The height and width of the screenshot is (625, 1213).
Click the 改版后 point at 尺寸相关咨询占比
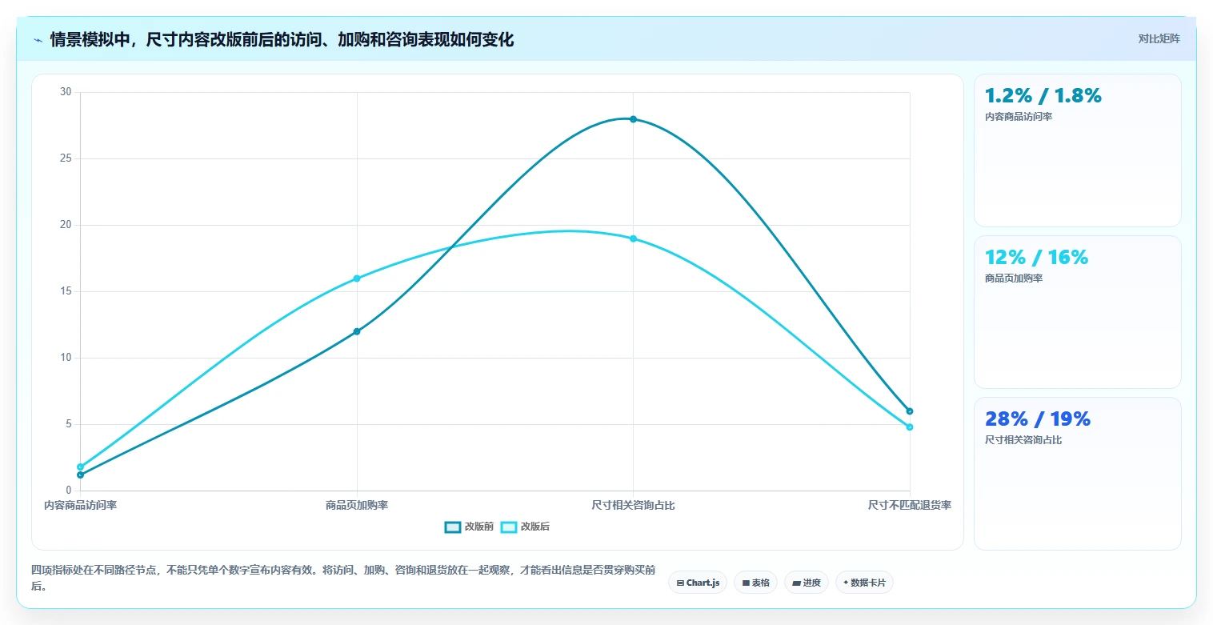633,238
